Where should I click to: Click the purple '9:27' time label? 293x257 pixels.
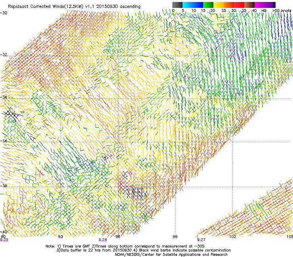coord(201,240)
